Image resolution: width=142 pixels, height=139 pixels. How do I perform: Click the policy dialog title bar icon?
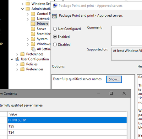pyautogui.click(x=55, y=6)
